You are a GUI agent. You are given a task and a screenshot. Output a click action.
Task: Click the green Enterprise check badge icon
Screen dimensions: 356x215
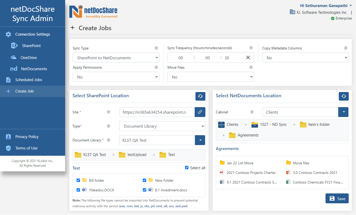333,18
